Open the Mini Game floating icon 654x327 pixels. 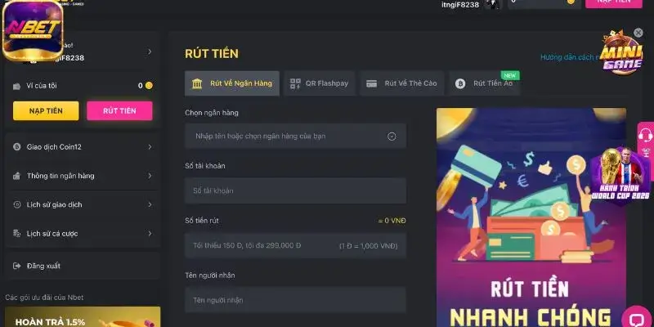(x=621, y=53)
